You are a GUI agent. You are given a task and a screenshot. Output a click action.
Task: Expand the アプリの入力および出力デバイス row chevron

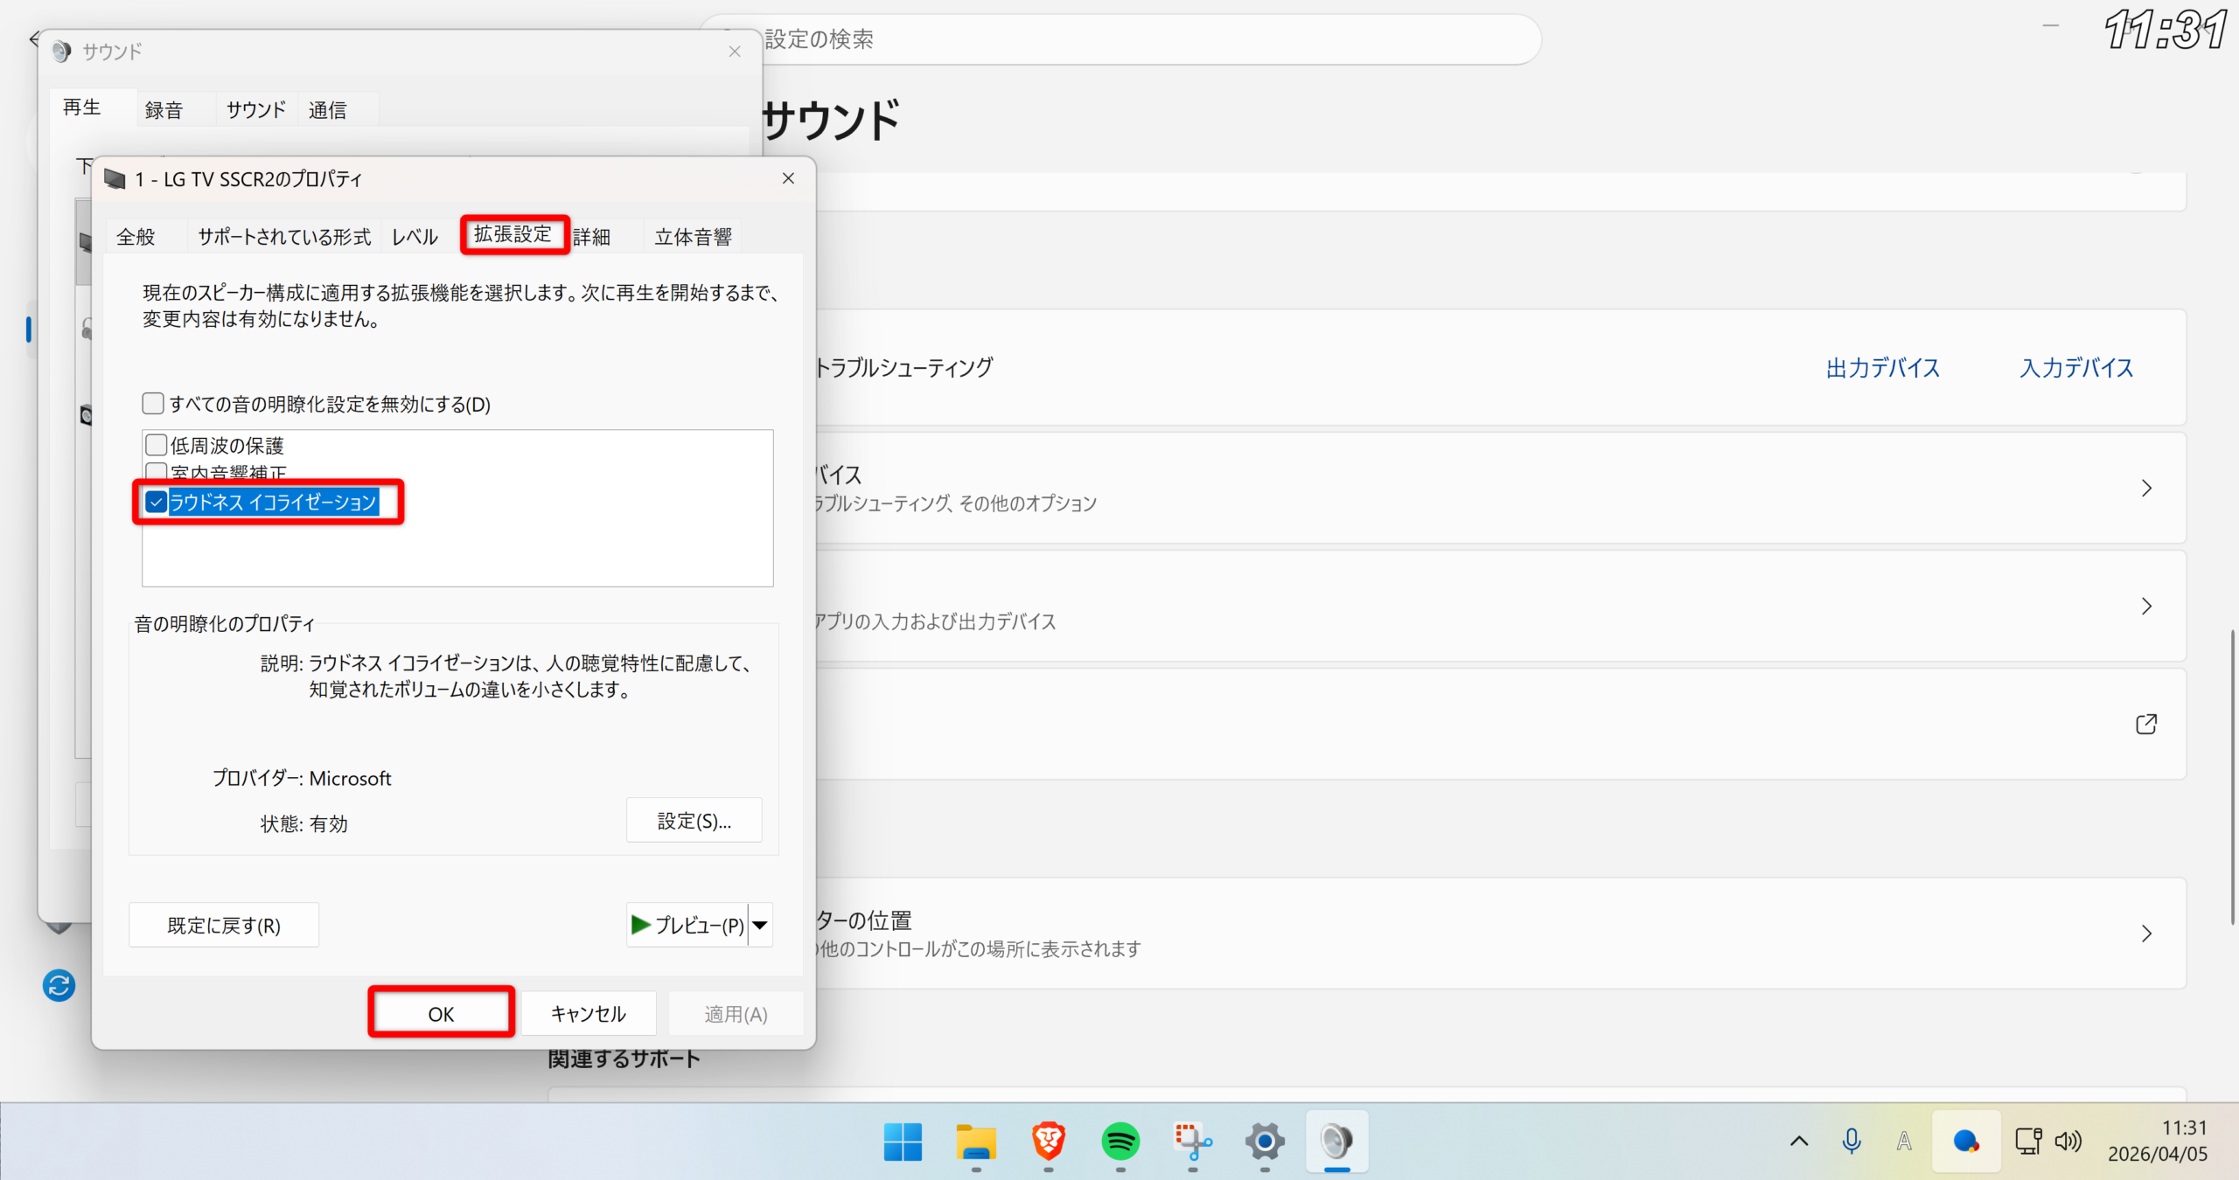(2145, 606)
